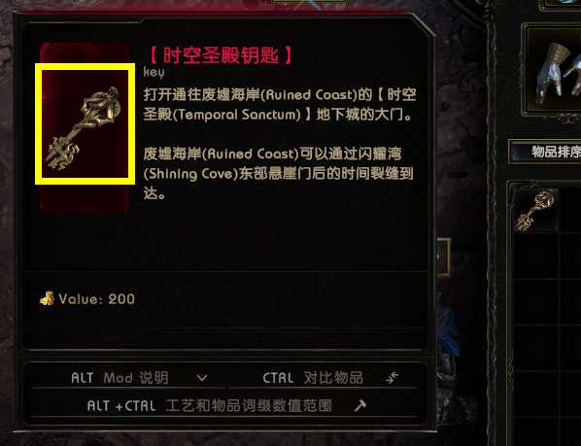Image resolution: width=581 pixels, height=446 pixels.
Task: Click the ALT+CTRL 工艺和物品词缀数值范围 hint
Action: click(209, 405)
